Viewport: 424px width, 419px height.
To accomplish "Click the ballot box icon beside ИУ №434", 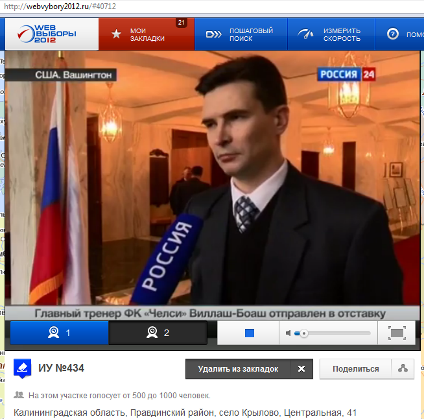I will pos(23,368).
